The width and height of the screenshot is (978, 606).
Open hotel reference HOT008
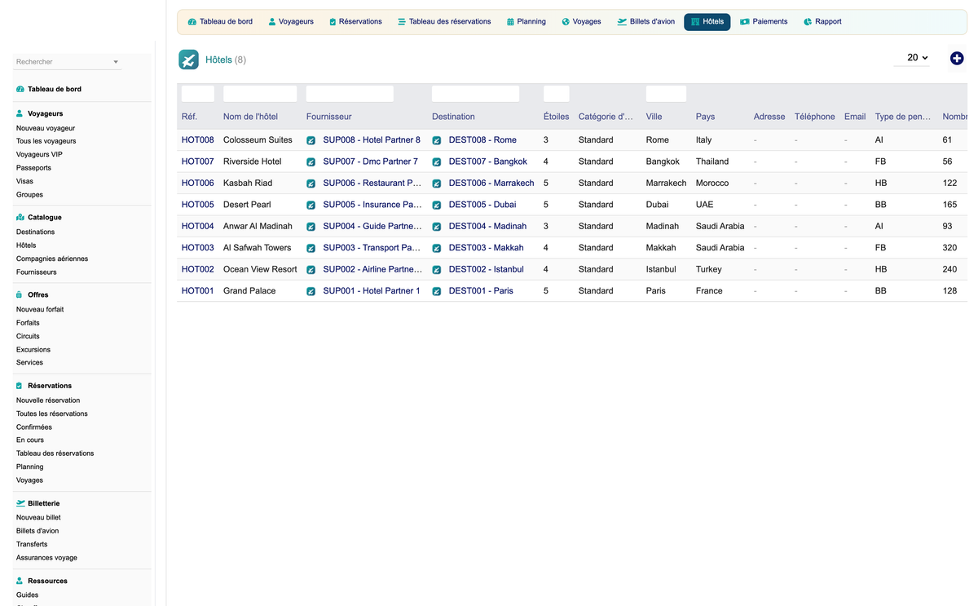coord(198,140)
